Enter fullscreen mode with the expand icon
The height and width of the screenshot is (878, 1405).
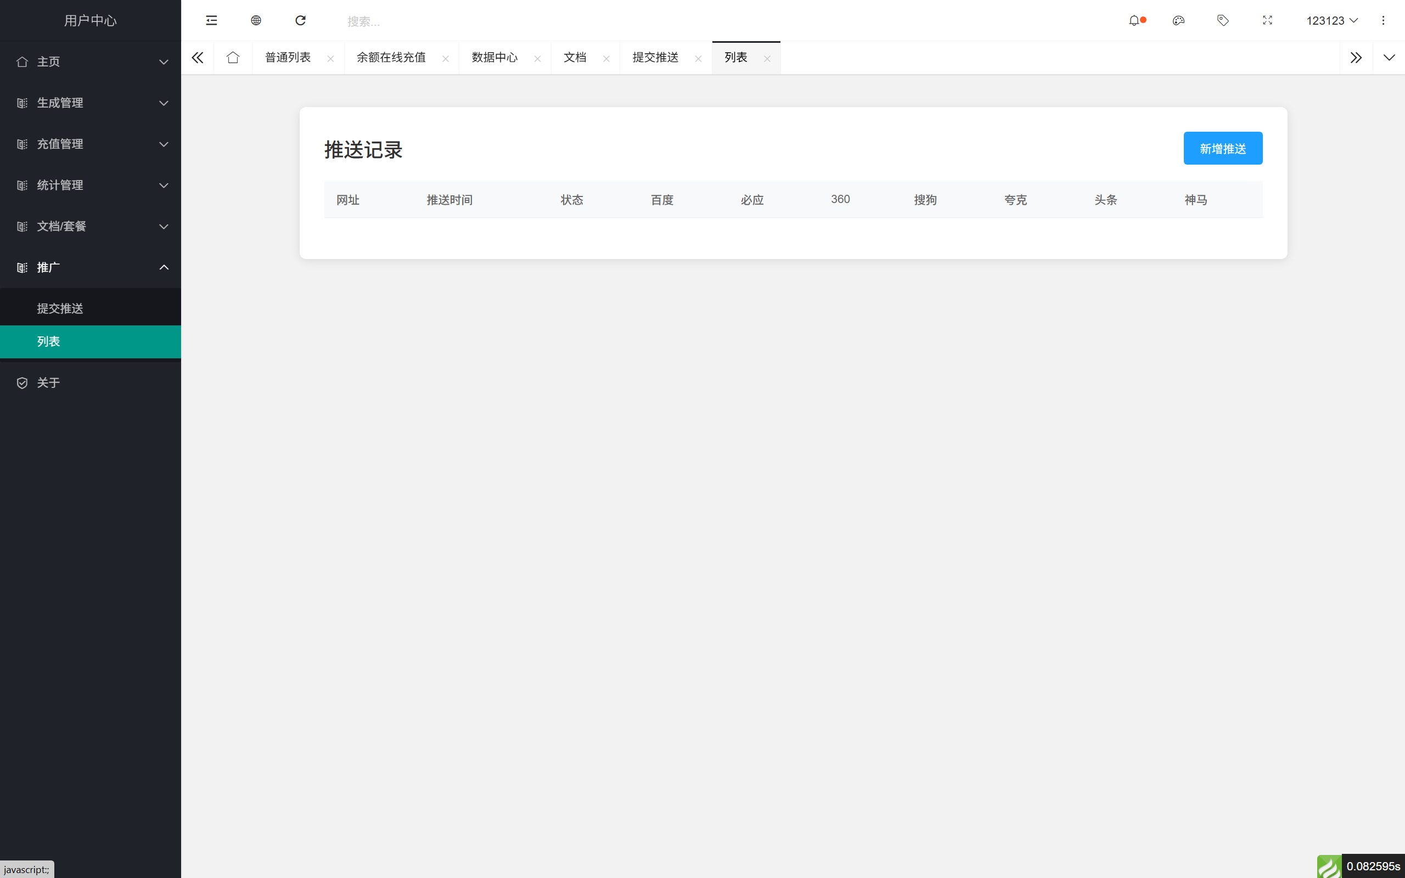tap(1267, 20)
